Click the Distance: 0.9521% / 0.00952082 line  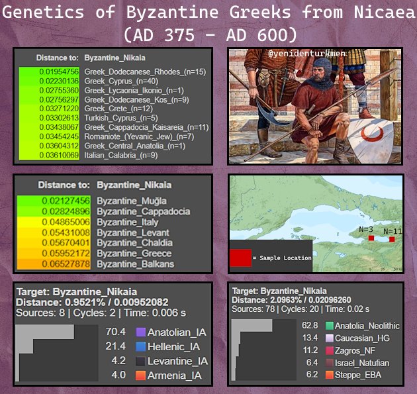[x=92, y=302]
